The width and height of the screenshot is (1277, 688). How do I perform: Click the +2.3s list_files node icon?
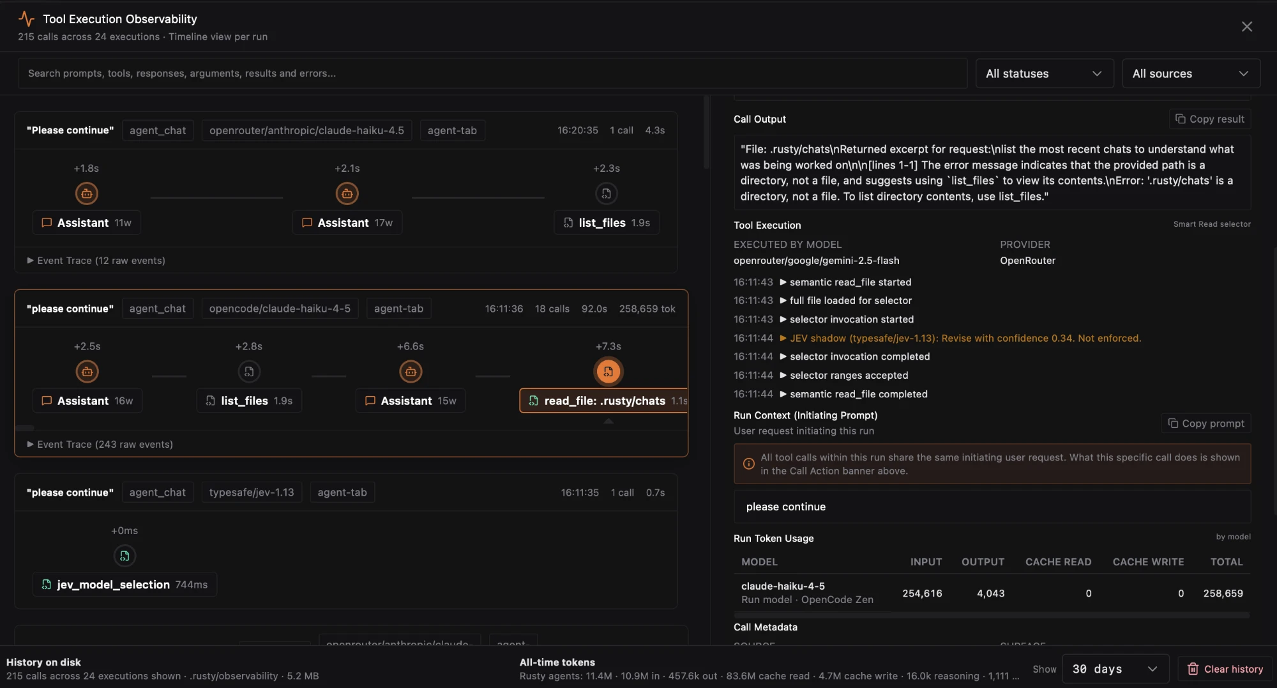(x=607, y=194)
